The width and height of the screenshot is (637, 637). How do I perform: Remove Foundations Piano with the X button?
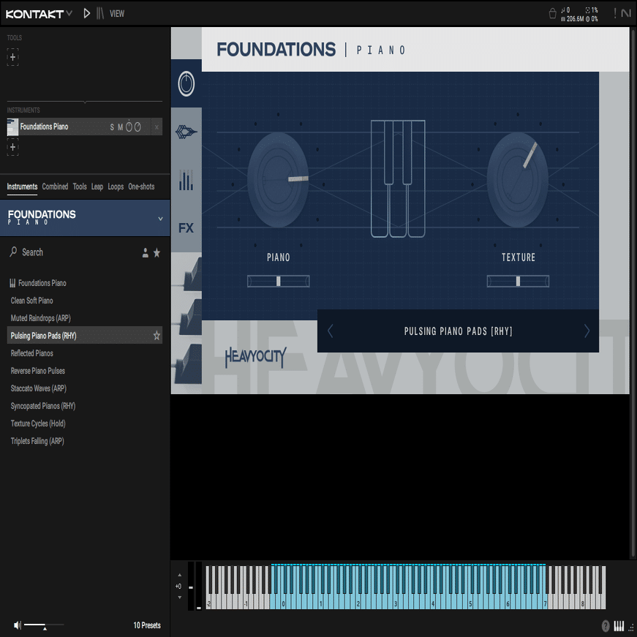click(x=157, y=127)
